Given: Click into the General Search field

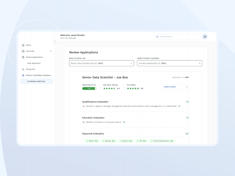Looking at the screenshot, I should 178,37.
